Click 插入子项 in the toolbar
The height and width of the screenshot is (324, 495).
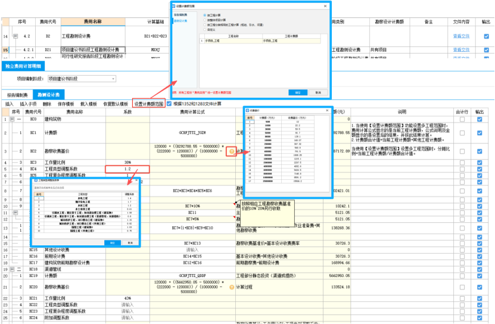point(29,104)
